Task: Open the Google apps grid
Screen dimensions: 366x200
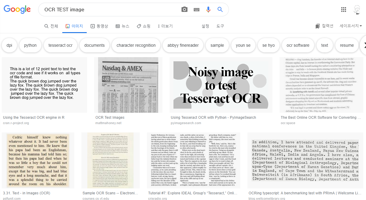Action: (344, 10)
